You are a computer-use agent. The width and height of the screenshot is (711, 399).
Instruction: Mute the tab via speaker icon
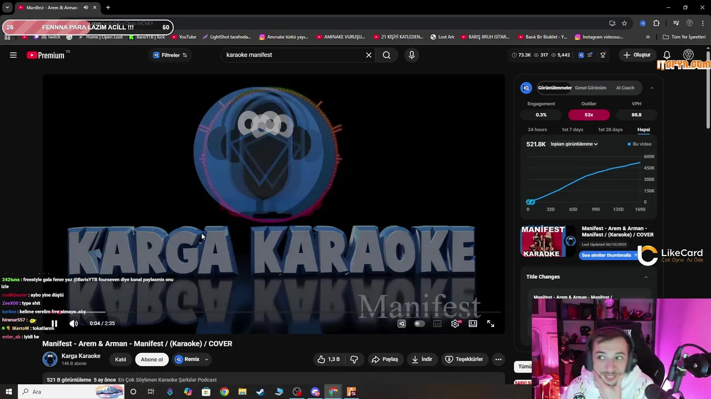point(86,8)
